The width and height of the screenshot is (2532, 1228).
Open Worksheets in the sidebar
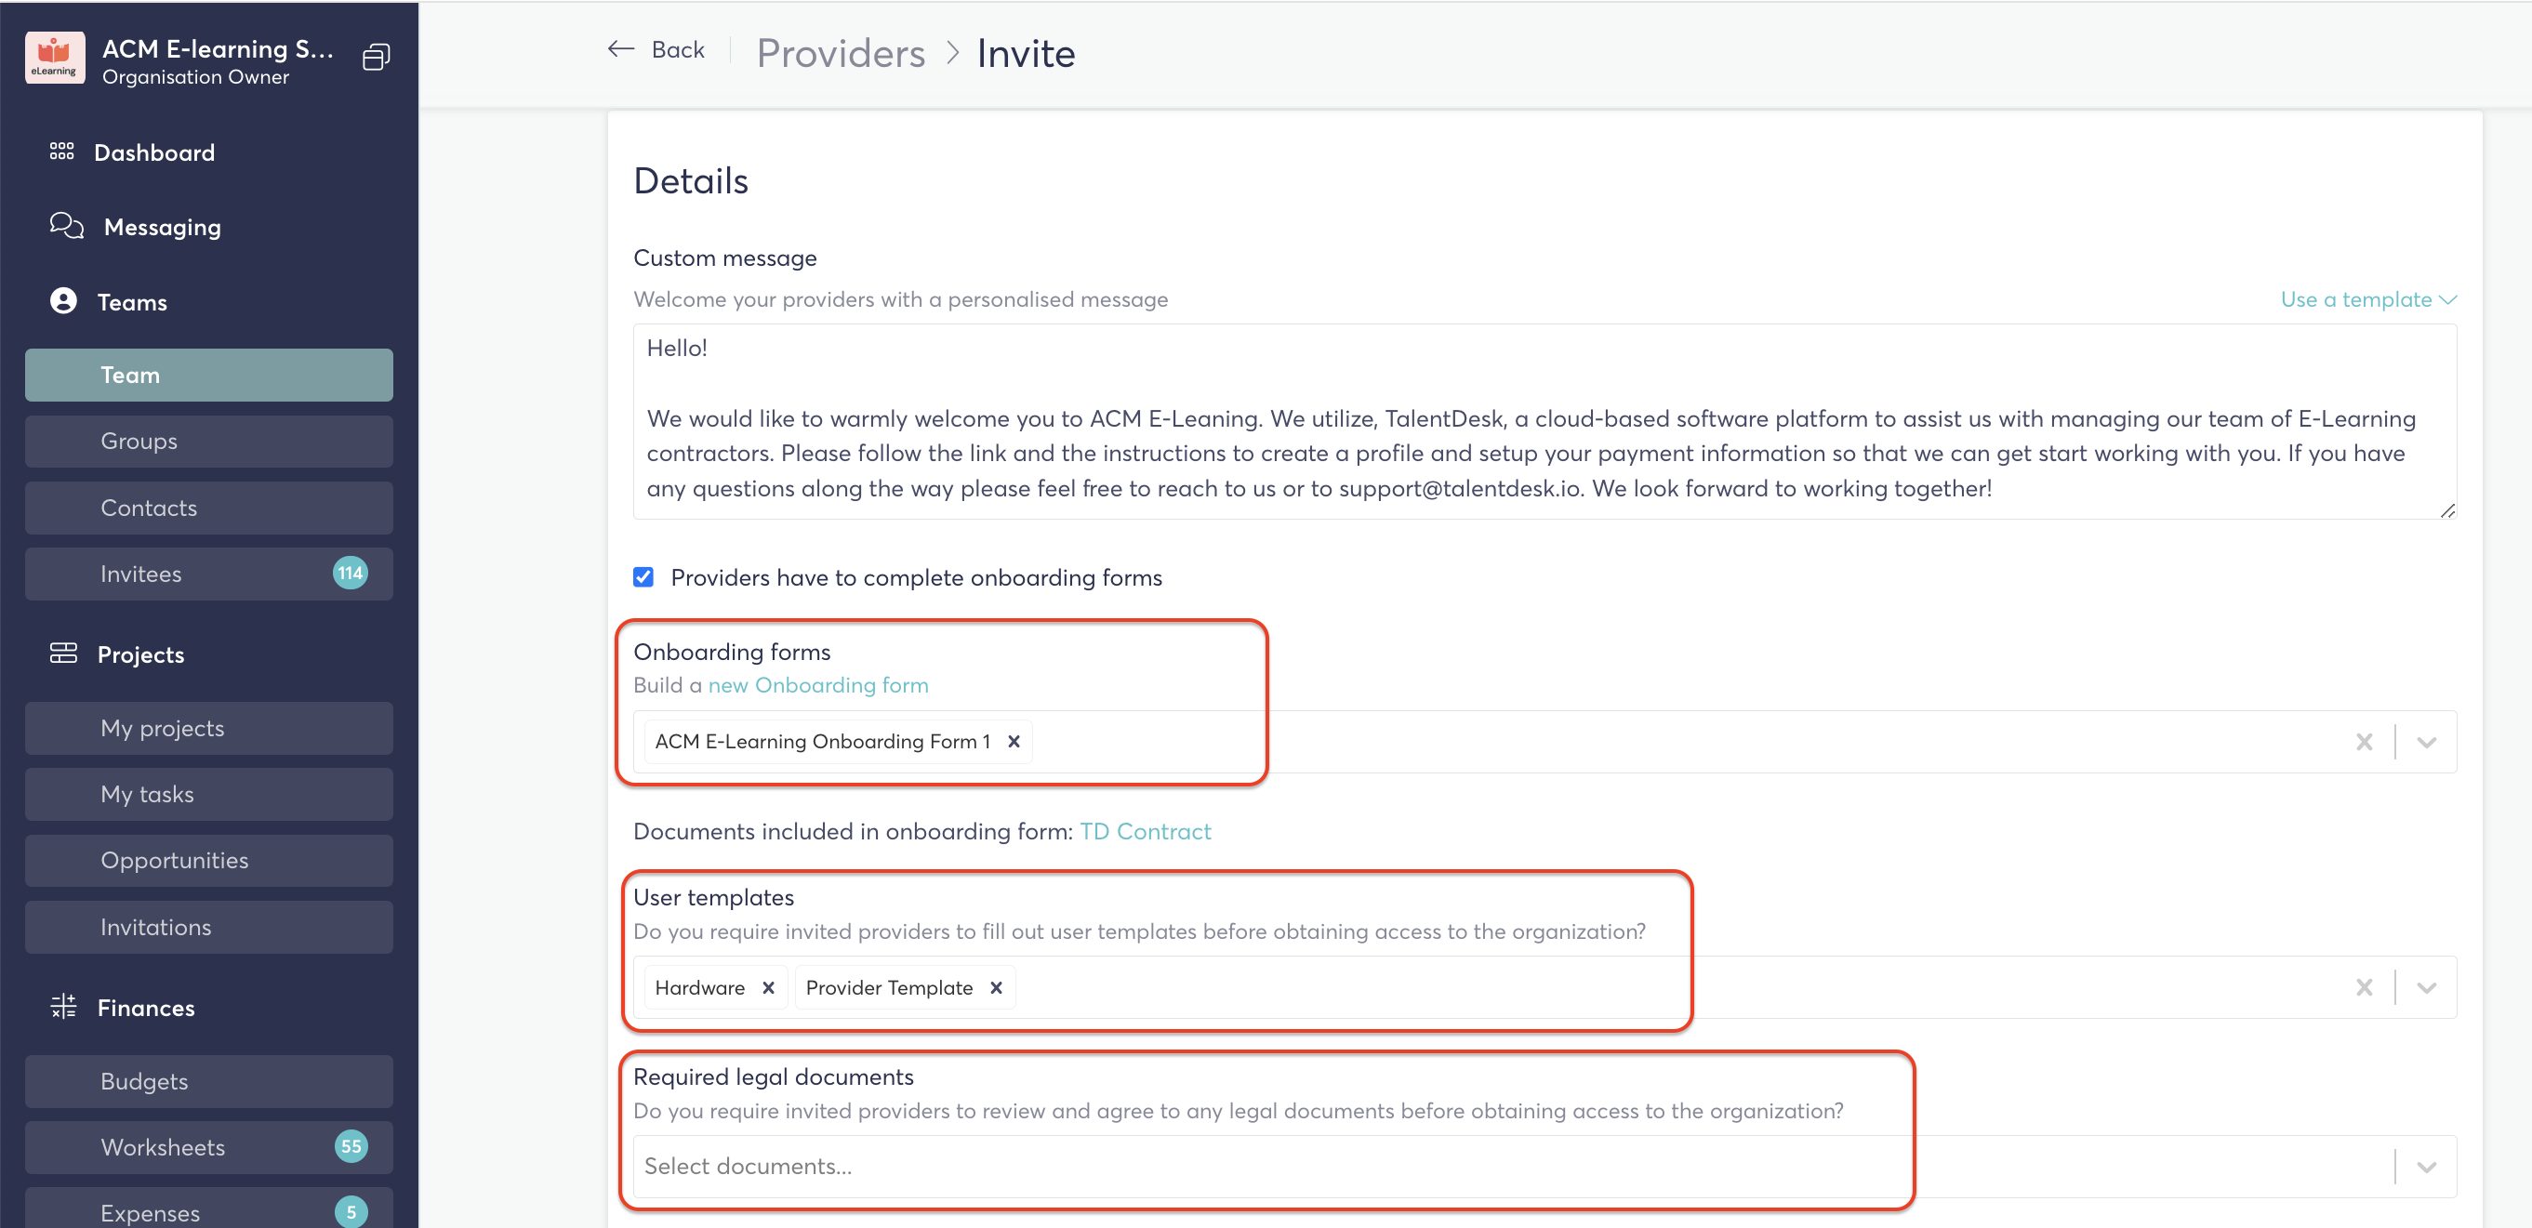tap(208, 1146)
